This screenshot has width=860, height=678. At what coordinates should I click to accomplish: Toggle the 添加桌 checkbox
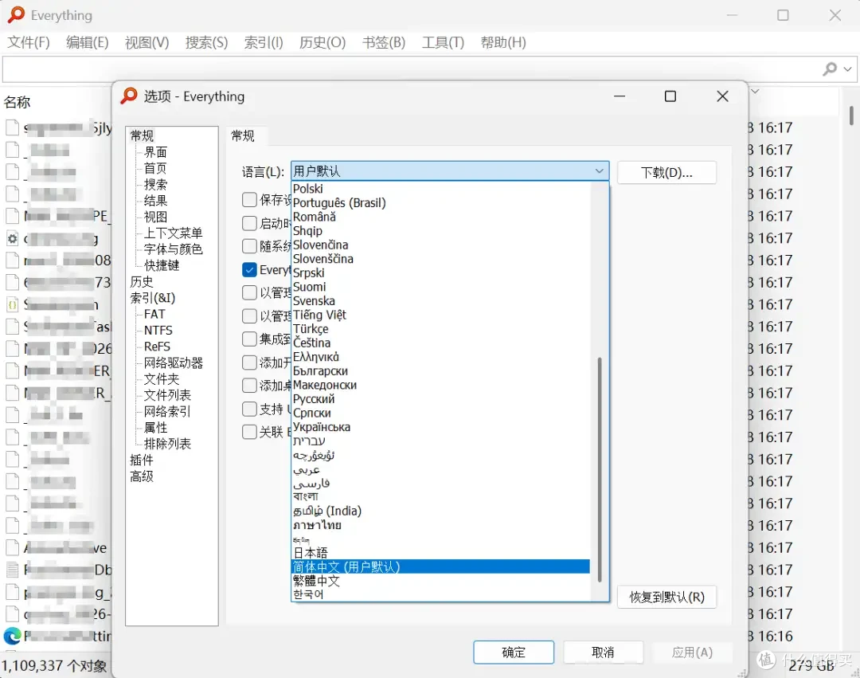(249, 386)
